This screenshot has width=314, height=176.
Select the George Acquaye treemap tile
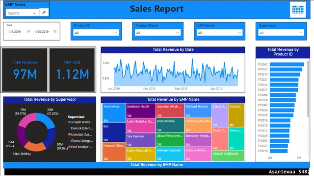pos(170,154)
